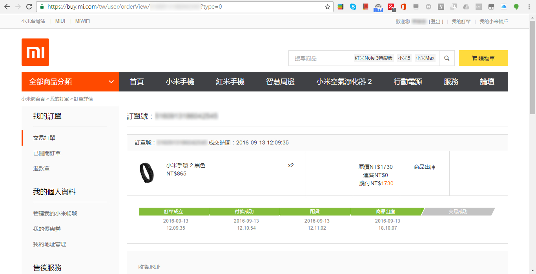Image resolution: width=536 pixels, height=274 pixels.
Task: Click the Mi logo
Action: (x=35, y=52)
